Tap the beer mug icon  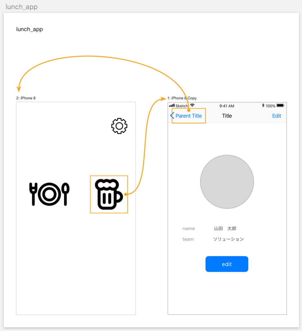tap(109, 194)
